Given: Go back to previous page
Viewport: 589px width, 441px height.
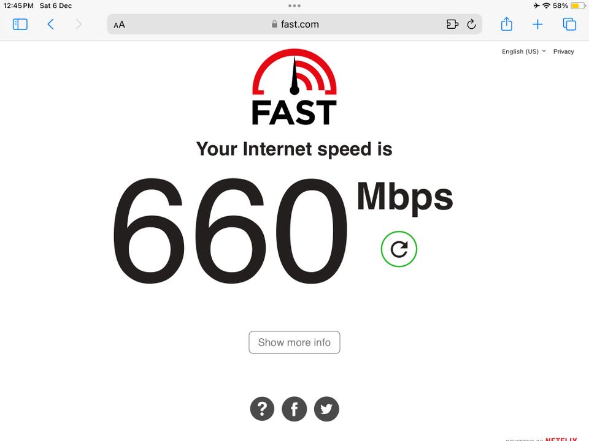Looking at the screenshot, I should tap(51, 24).
